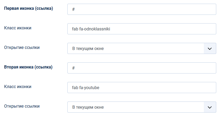Screen dimensions: 221x115
Task: Click Открытие ссылки label for second icon
Action: (x=22, y=106)
